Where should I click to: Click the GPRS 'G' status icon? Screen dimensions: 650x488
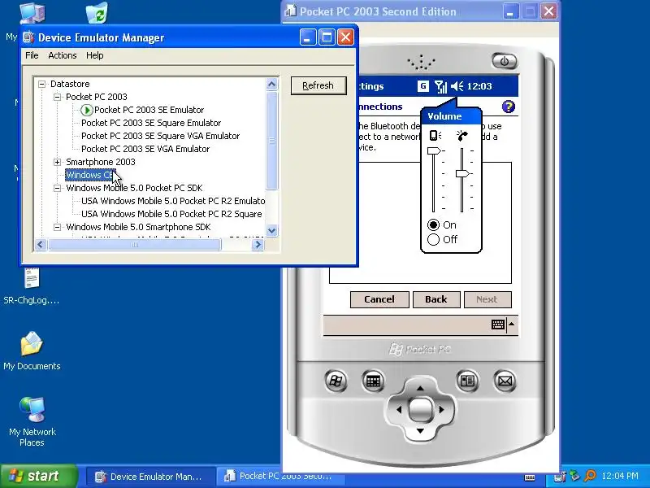coord(422,86)
